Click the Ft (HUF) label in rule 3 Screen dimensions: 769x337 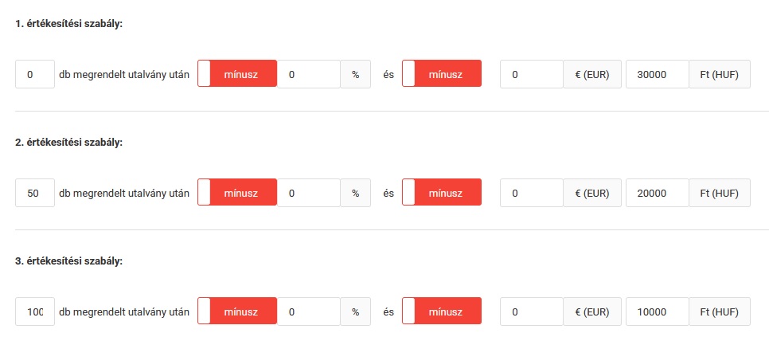coord(719,312)
